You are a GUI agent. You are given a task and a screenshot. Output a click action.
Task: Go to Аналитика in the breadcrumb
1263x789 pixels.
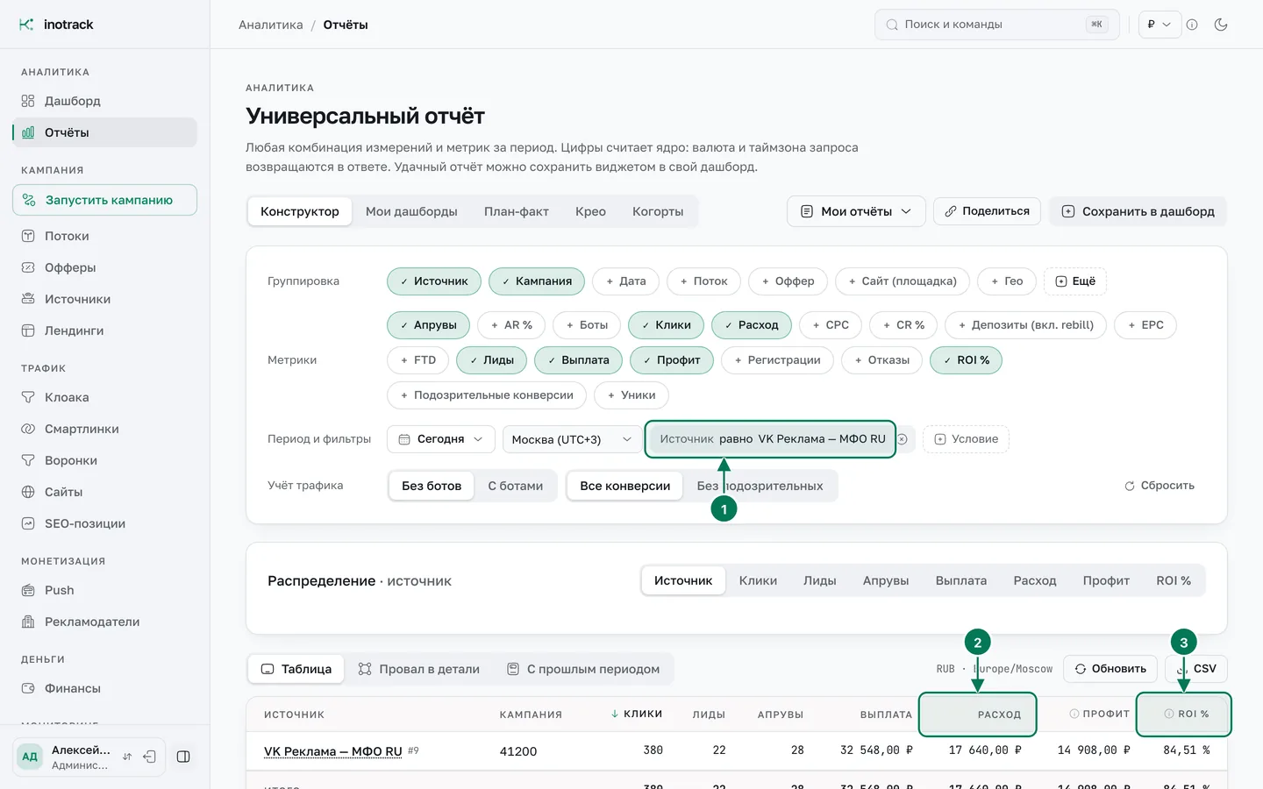pyautogui.click(x=271, y=25)
